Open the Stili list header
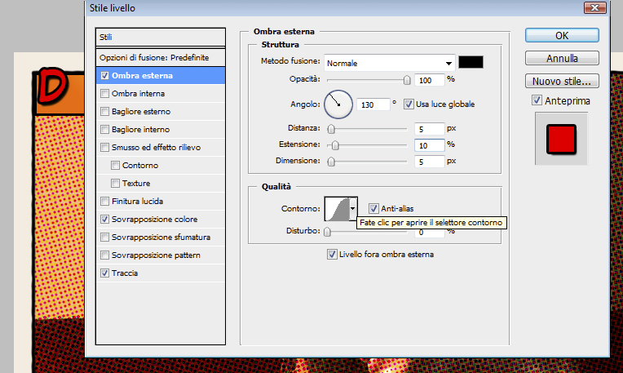The width and height of the screenshot is (623, 373). coord(160,38)
